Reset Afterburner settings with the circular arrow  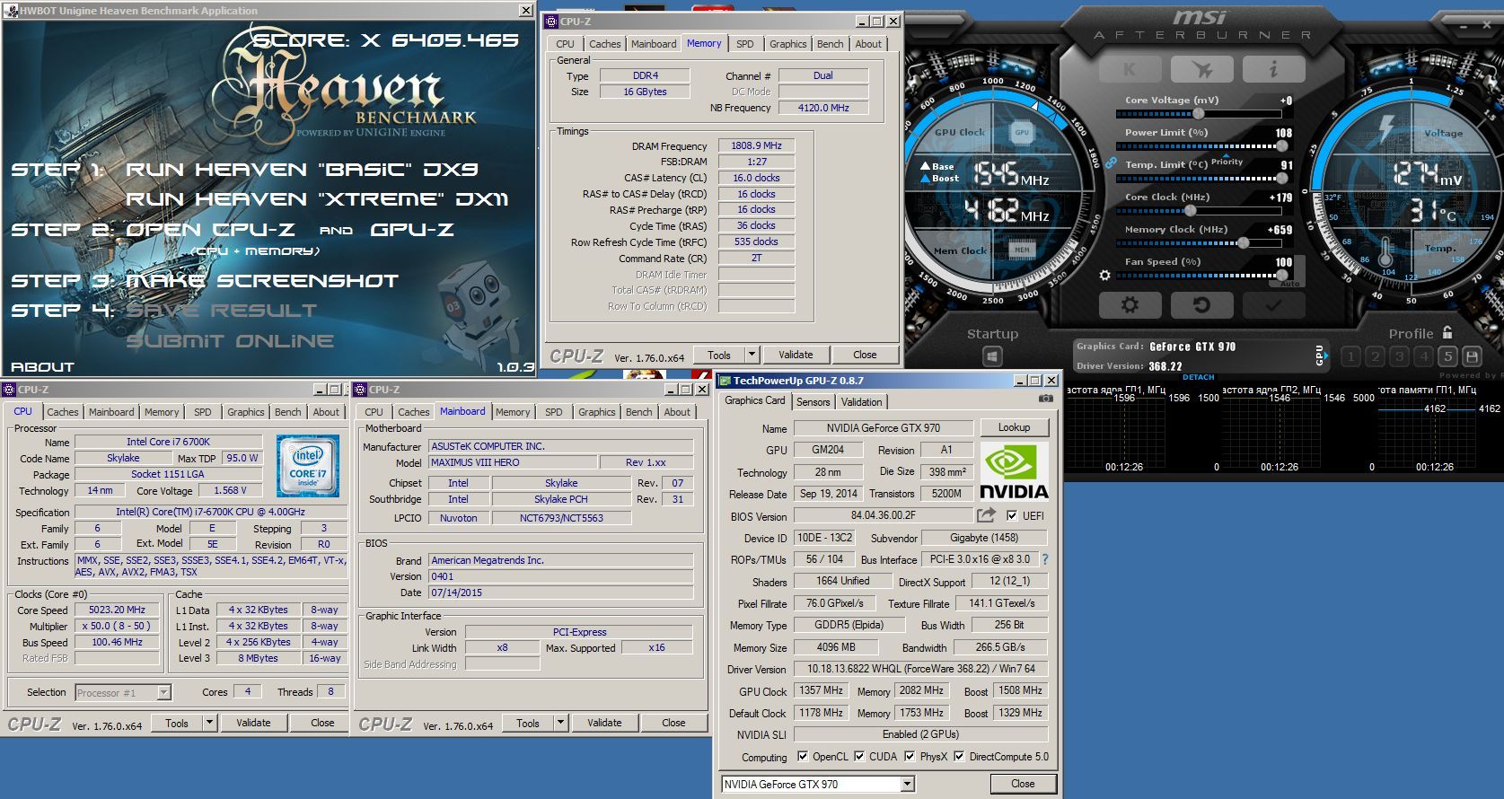pyautogui.click(x=1201, y=305)
